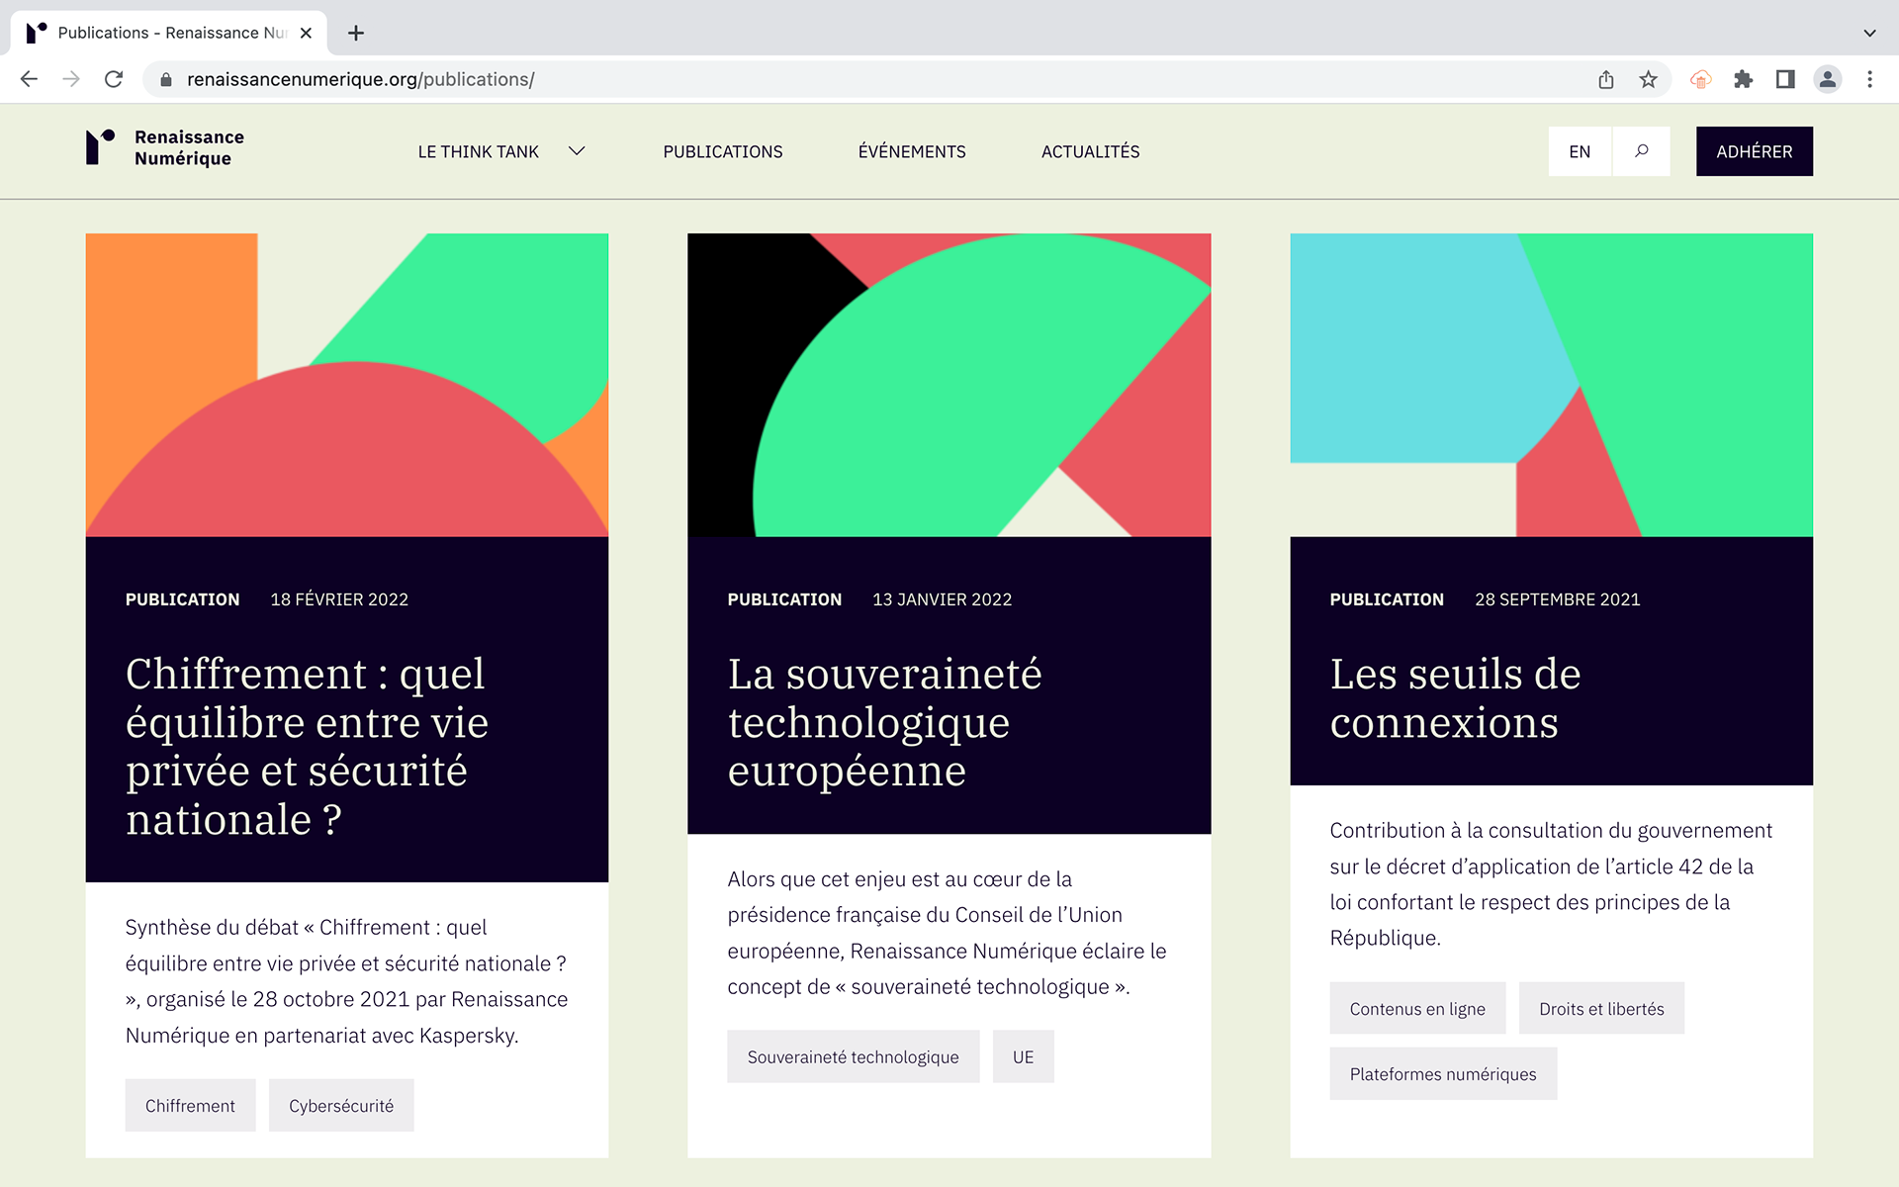Screen dimensions: 1899x1187
Task: Bookmark this page with the star icon
Action: click(1648, 79)
